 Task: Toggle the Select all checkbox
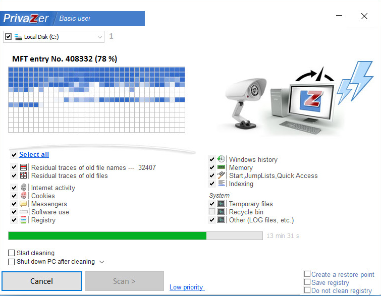pos(14,155)
